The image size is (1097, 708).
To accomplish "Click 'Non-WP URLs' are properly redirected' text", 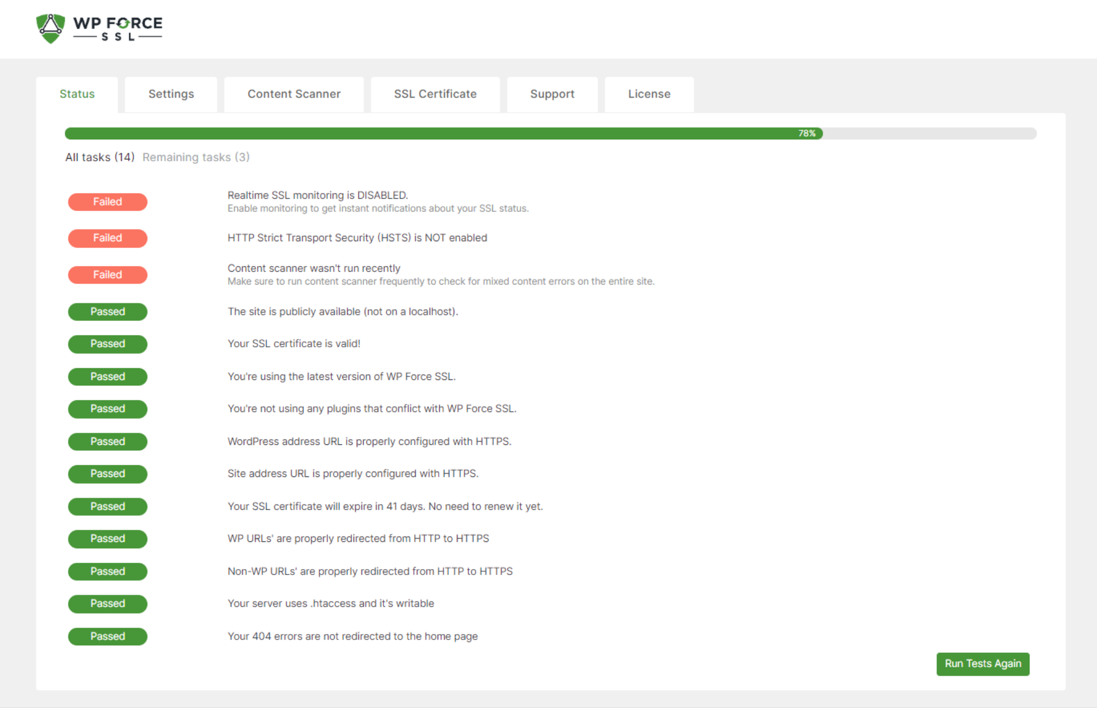I will [x=370, y=571].
